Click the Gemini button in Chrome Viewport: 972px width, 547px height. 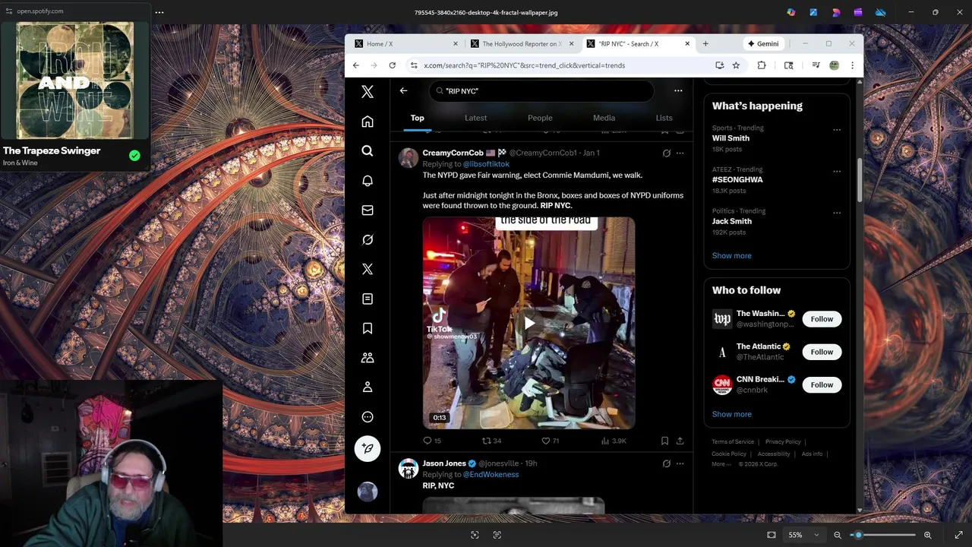click(x=763, y=44)
